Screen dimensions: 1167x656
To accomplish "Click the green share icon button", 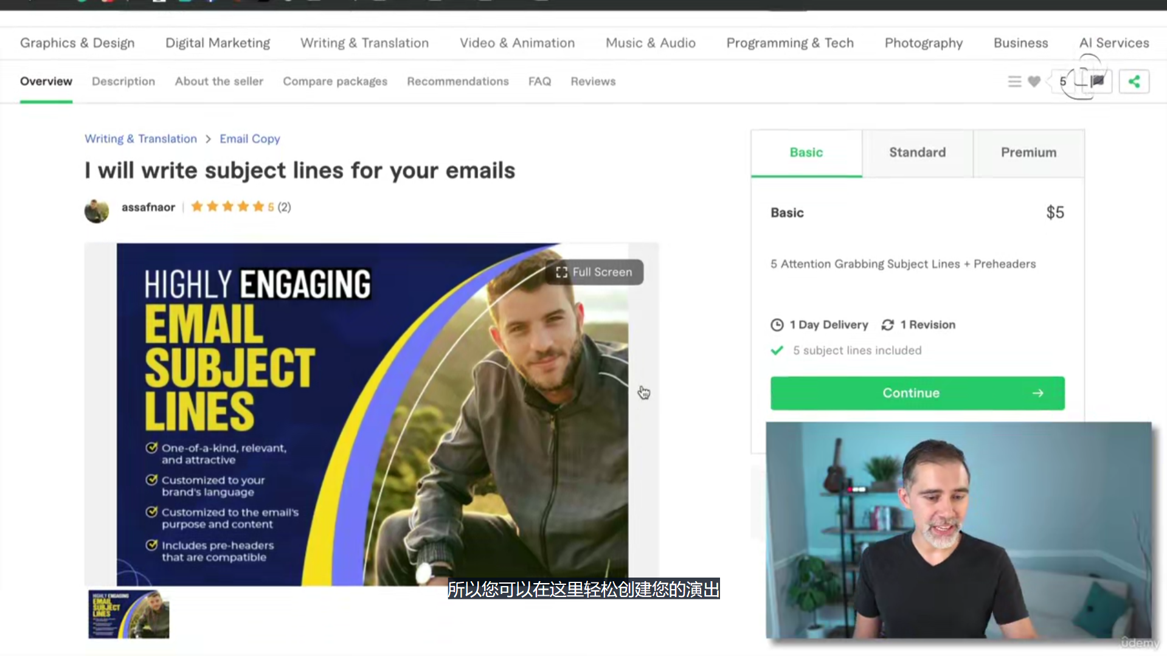I will [x=1134, y=81].
